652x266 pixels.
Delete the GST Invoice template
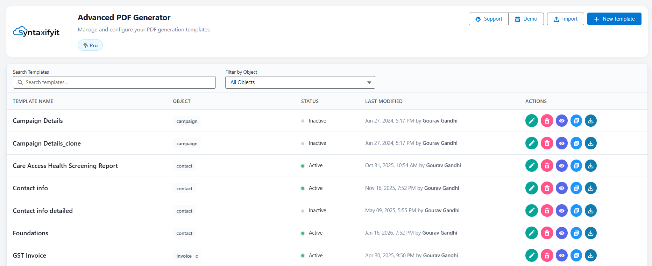(547, 256)
